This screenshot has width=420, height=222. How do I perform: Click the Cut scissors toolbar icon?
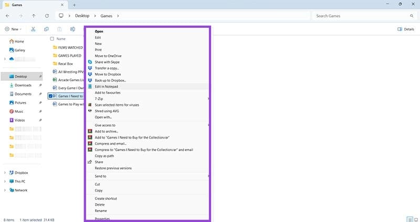pos(33,29)
